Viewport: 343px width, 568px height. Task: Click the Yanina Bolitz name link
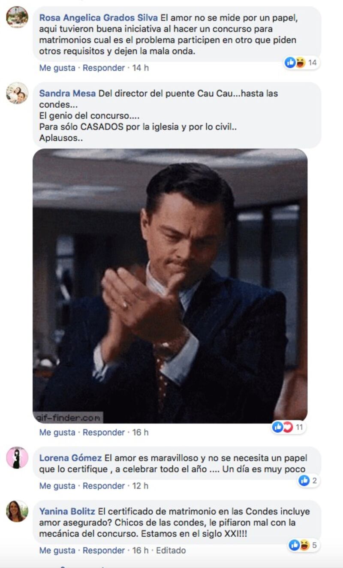click(67, 511)
